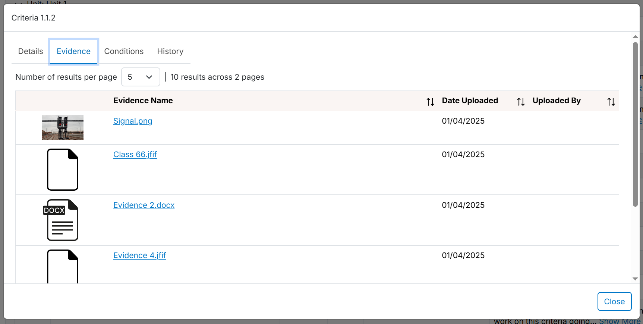Image resolution: width=643 pixels, height=324 pixels.
Task: Click the blank file icon for Class 66.jfif
Action: tap(63, 169)
